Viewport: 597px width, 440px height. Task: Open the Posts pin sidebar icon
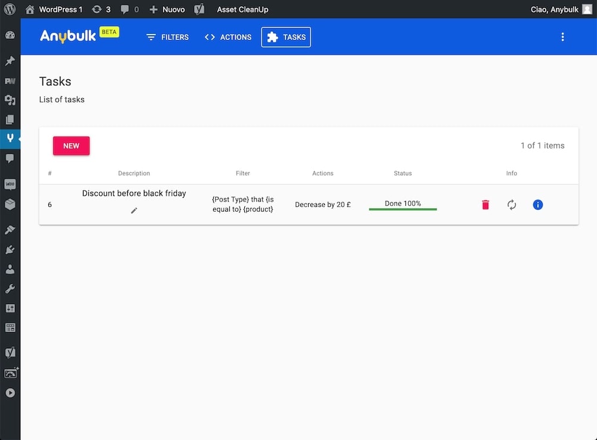click(x=10, y=61)
